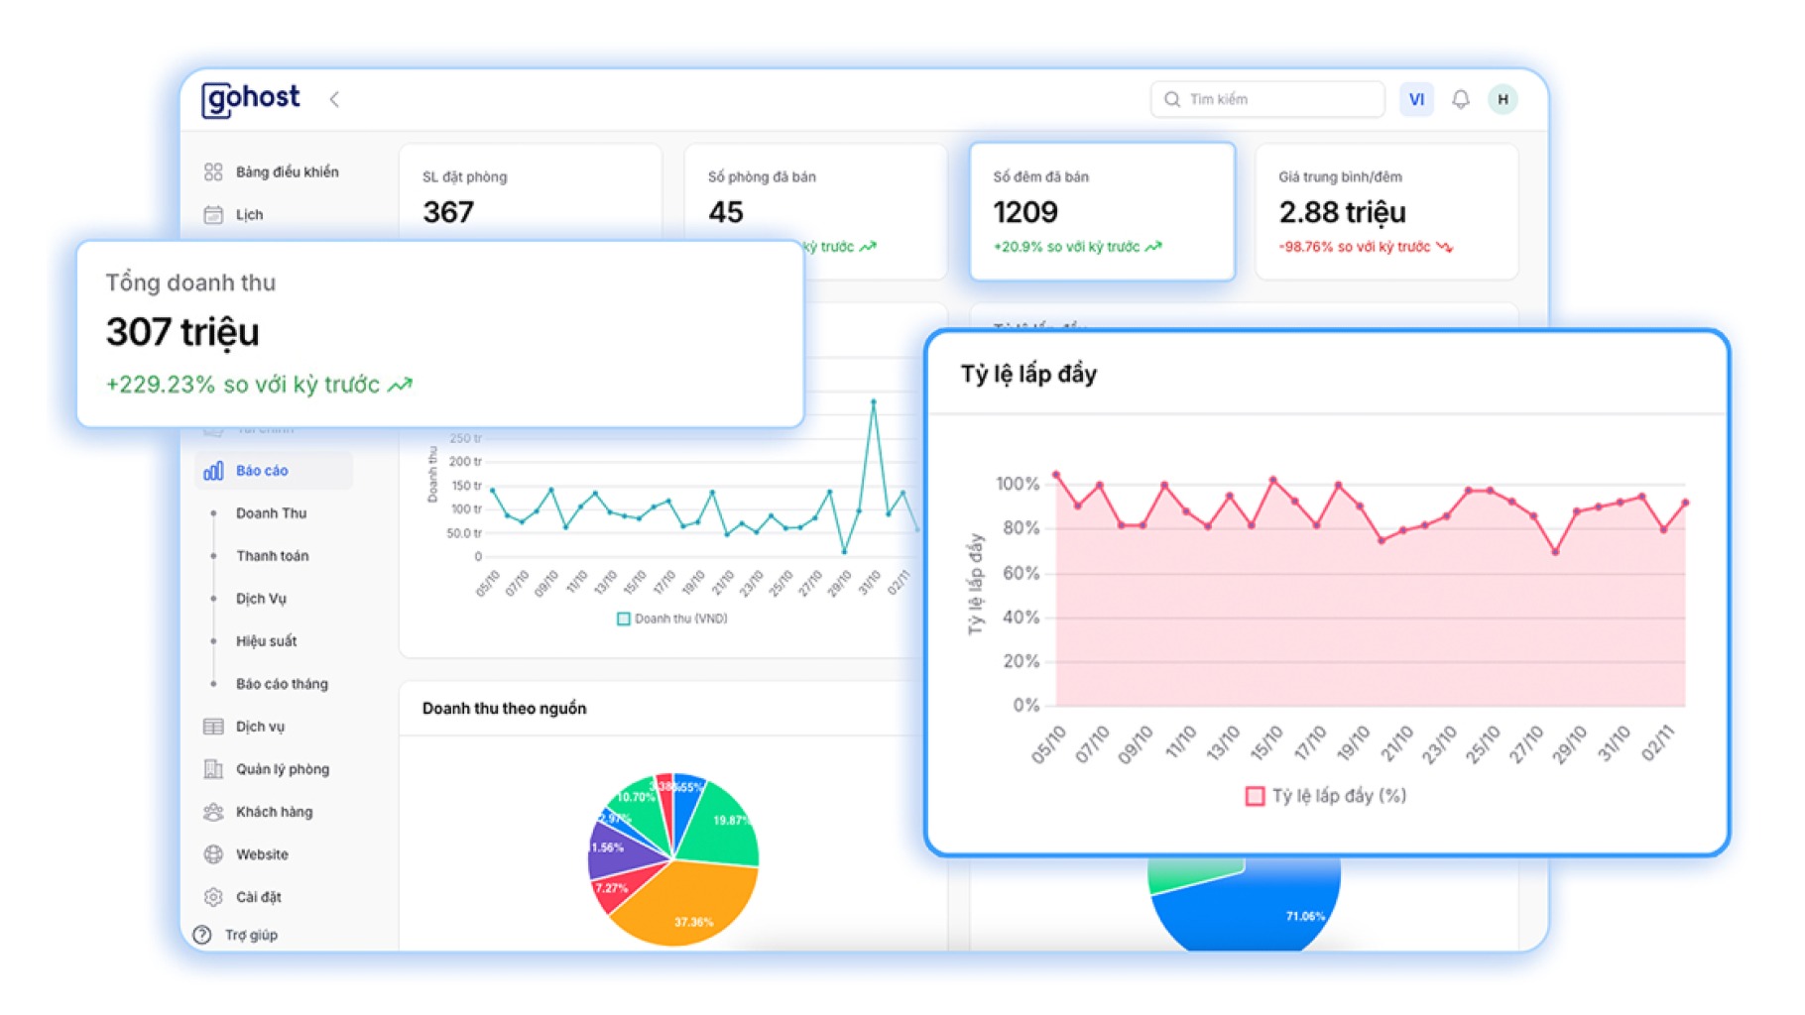Image resolution: width=1805 pixels, height=1015 pixels.
Task: Click the Khách hàng people icon
Action: tap(213, 812)
